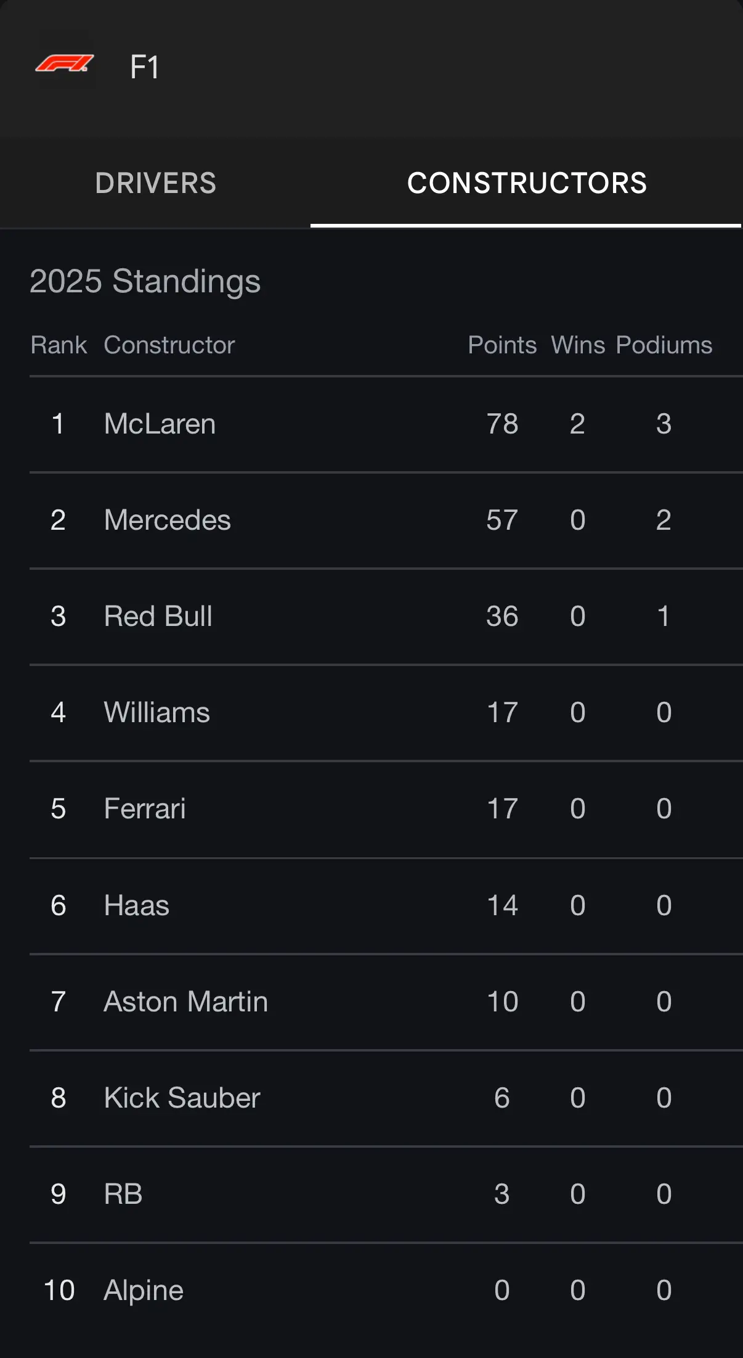743x1358 pixels.
Task: Click the Constructor column header
Action: 169,345
